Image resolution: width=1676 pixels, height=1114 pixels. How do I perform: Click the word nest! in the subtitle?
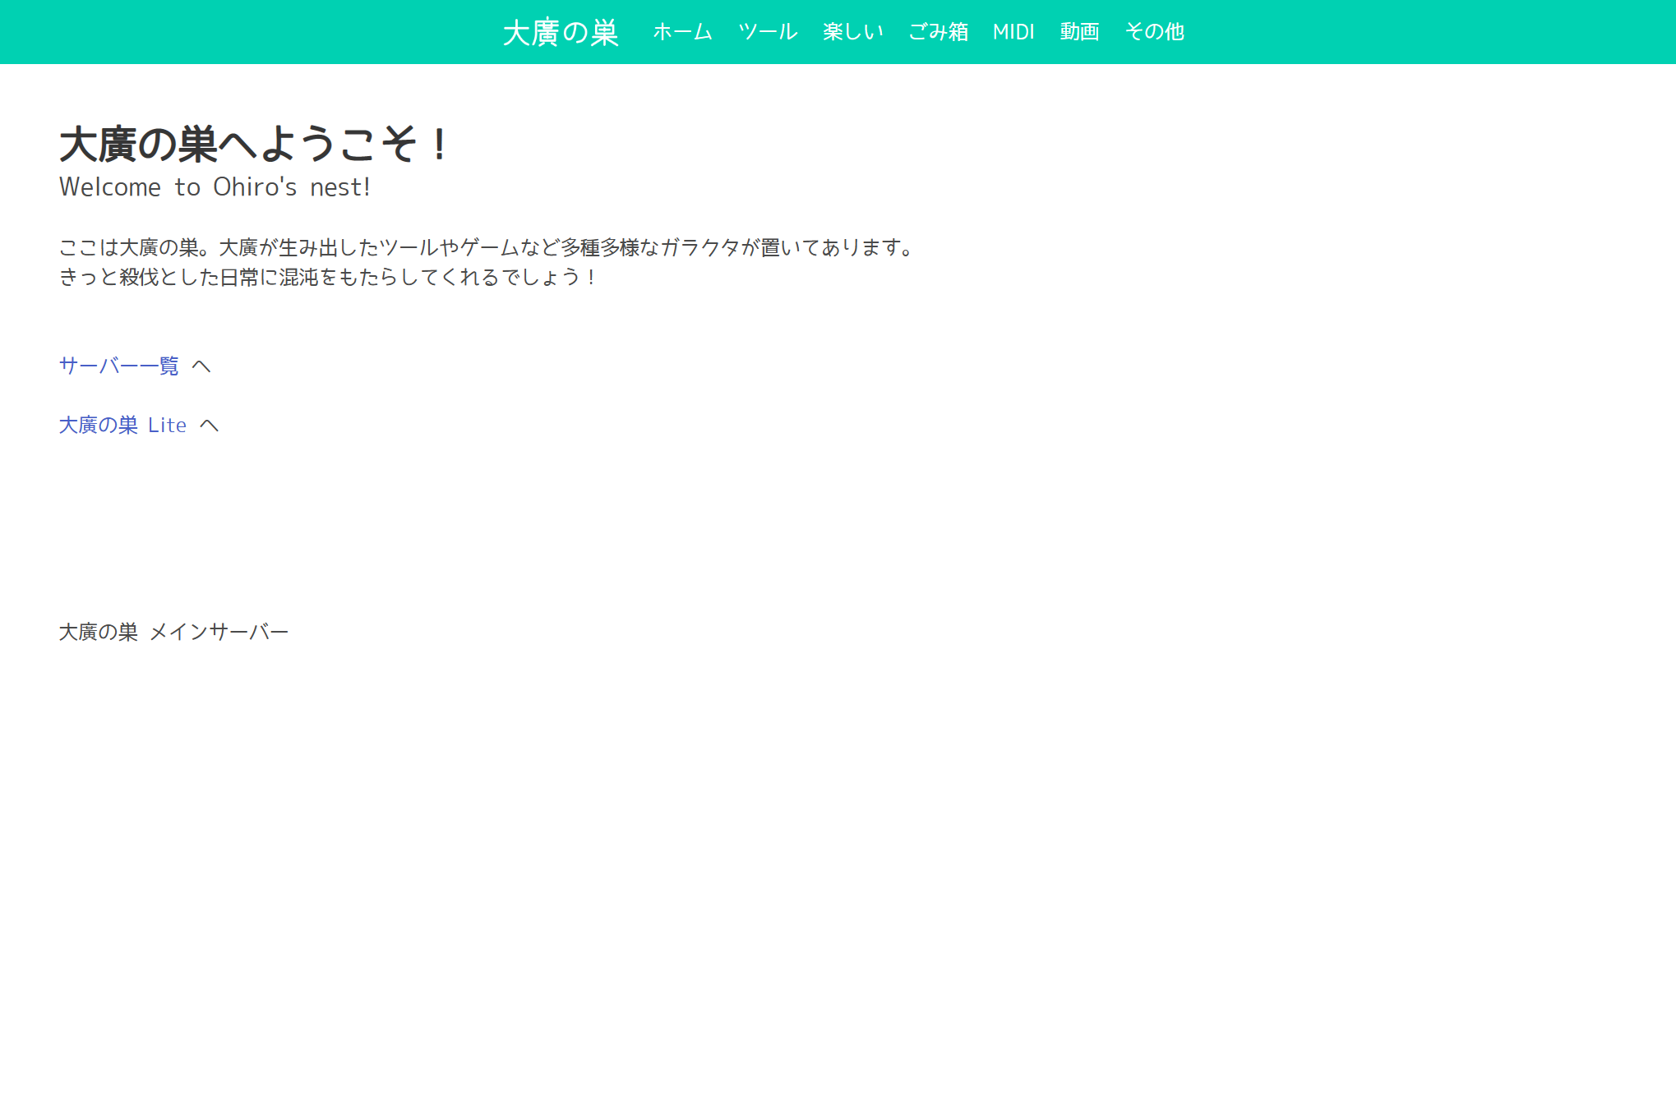pyautogui.click(x=339, y=187)
